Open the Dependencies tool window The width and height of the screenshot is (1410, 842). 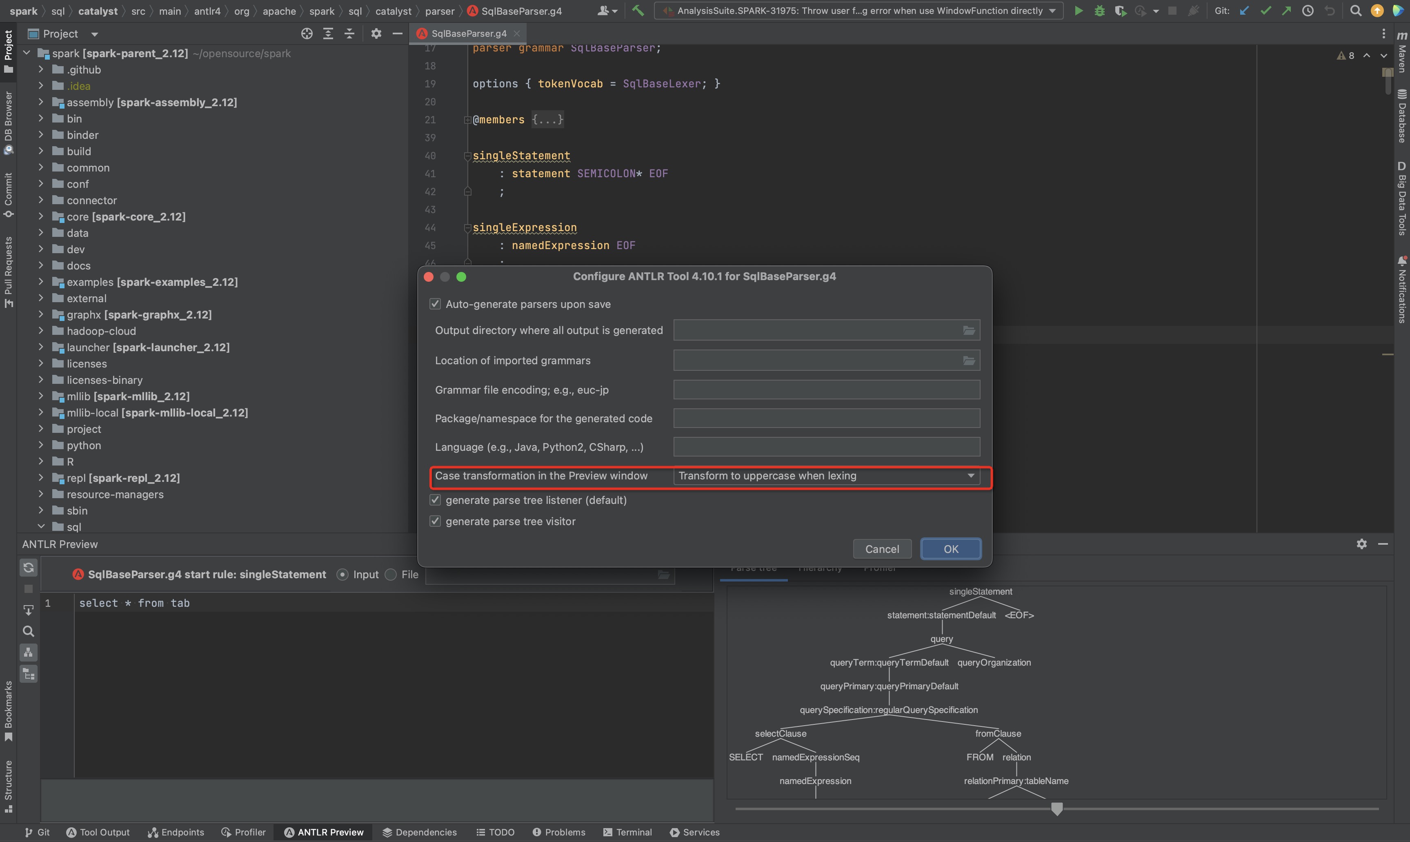pos(420,832)
